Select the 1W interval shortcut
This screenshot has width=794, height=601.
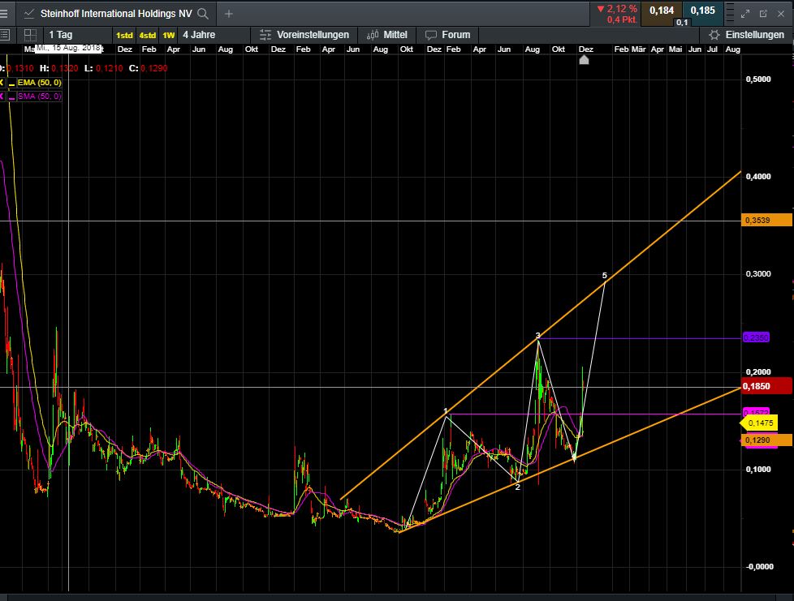[169, 36]
